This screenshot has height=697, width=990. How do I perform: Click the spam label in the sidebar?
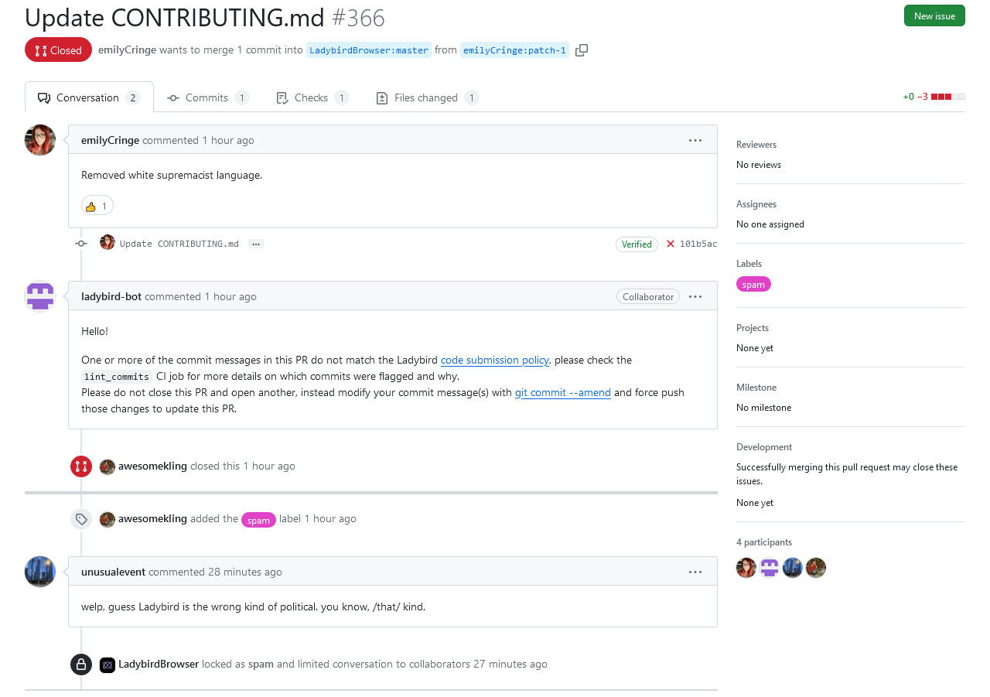753,285
